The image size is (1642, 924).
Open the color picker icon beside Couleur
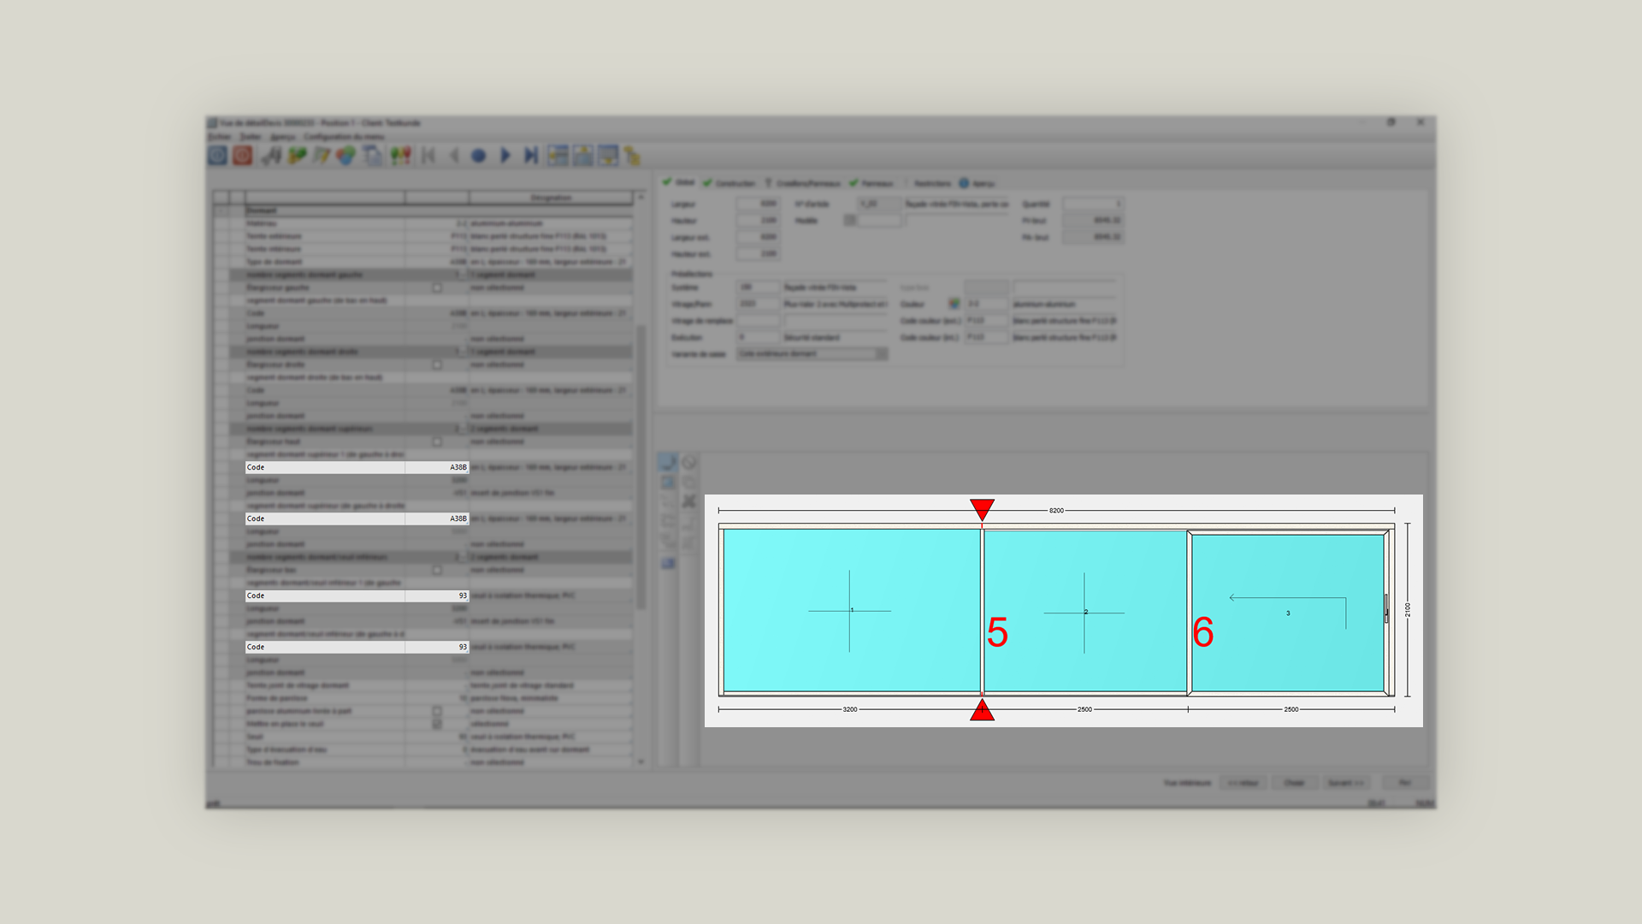[x=954, y=304]
